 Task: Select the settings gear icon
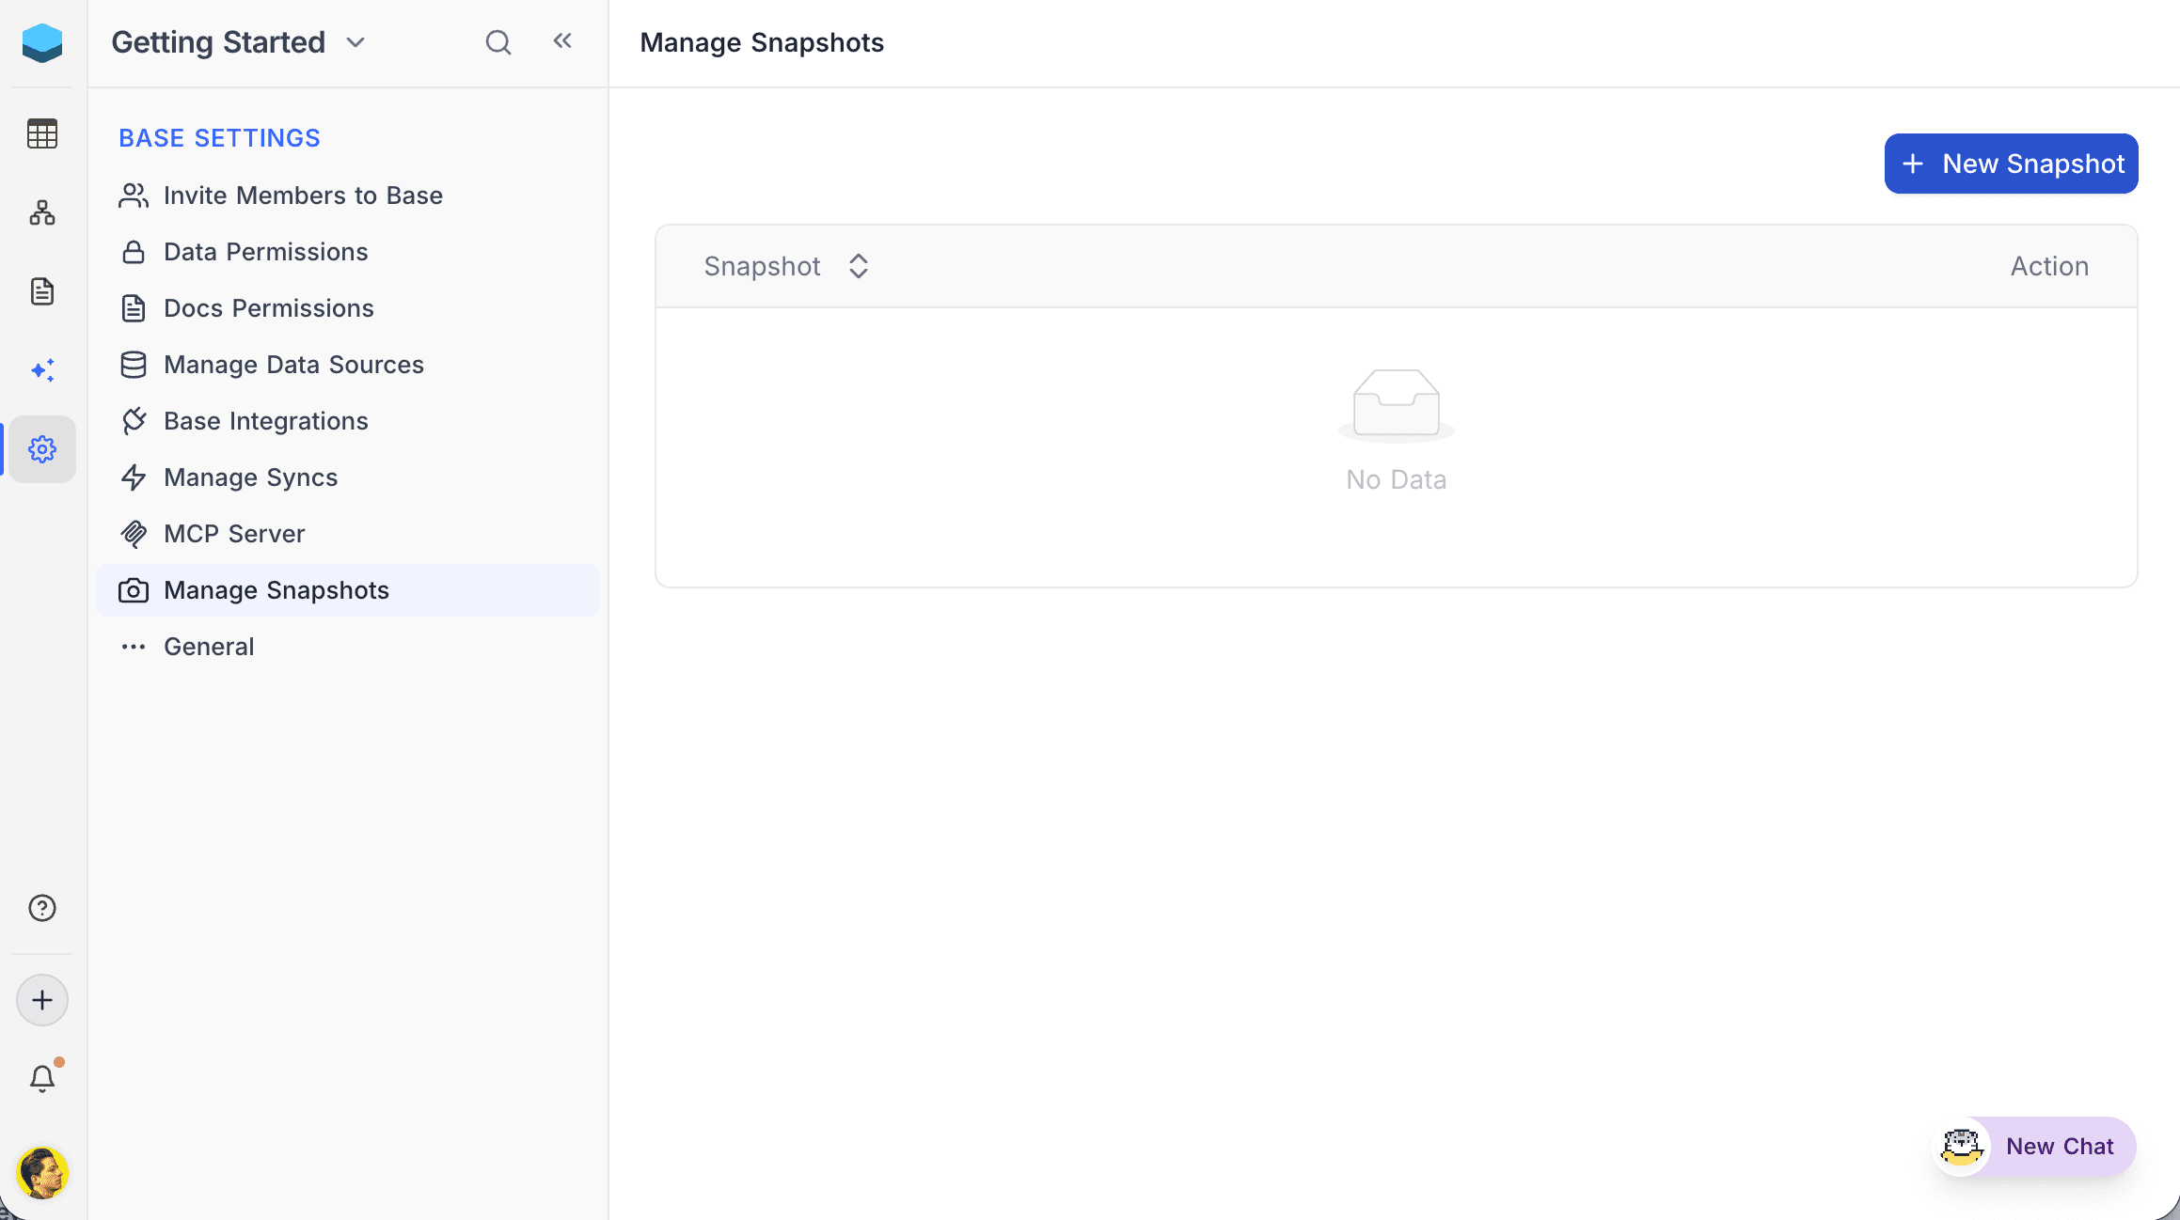42,449
